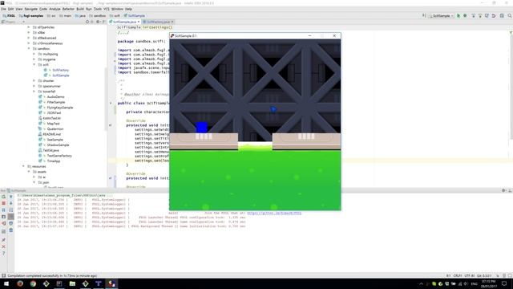Pin the Run tab with the pin icon
The height and width of the screenshot is (289, 513).
(3, 240)
